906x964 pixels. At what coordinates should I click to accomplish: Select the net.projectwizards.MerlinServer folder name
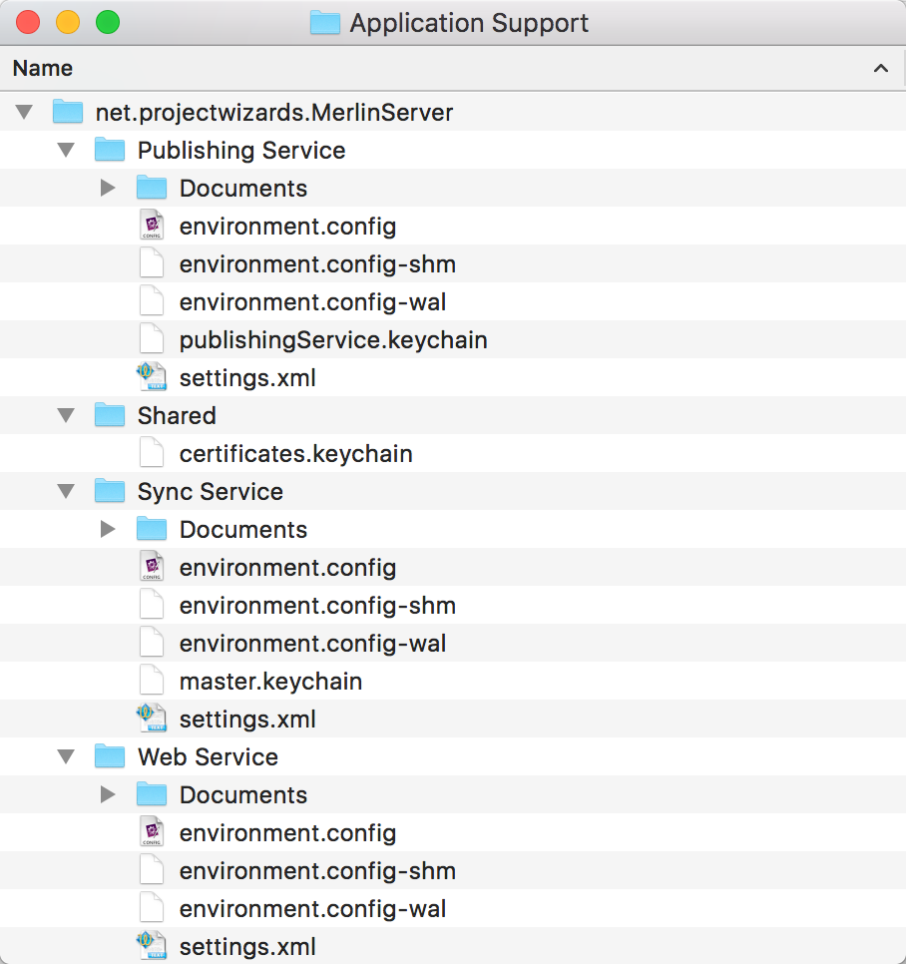[x=274, y=113]
